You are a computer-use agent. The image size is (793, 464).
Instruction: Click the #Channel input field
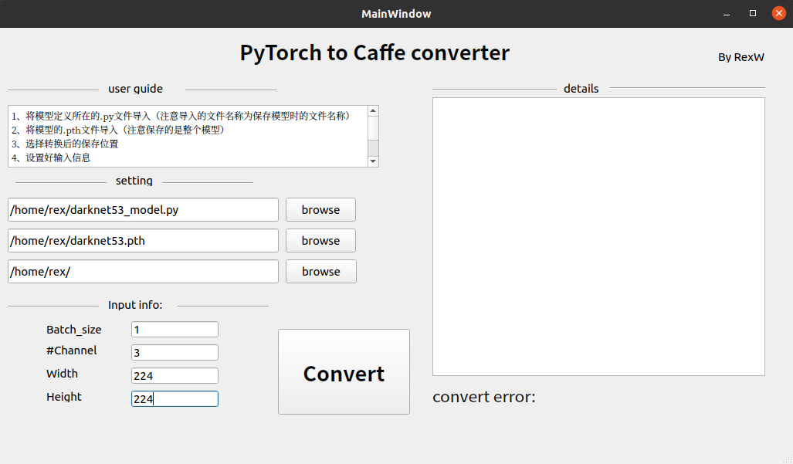tap(175, 352)
